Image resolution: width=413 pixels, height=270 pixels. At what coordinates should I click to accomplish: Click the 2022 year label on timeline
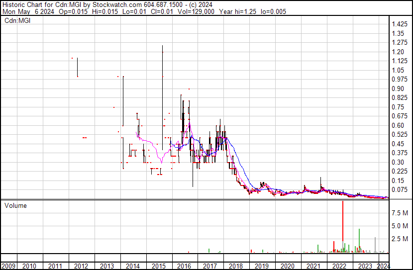[x=339, y=266]
